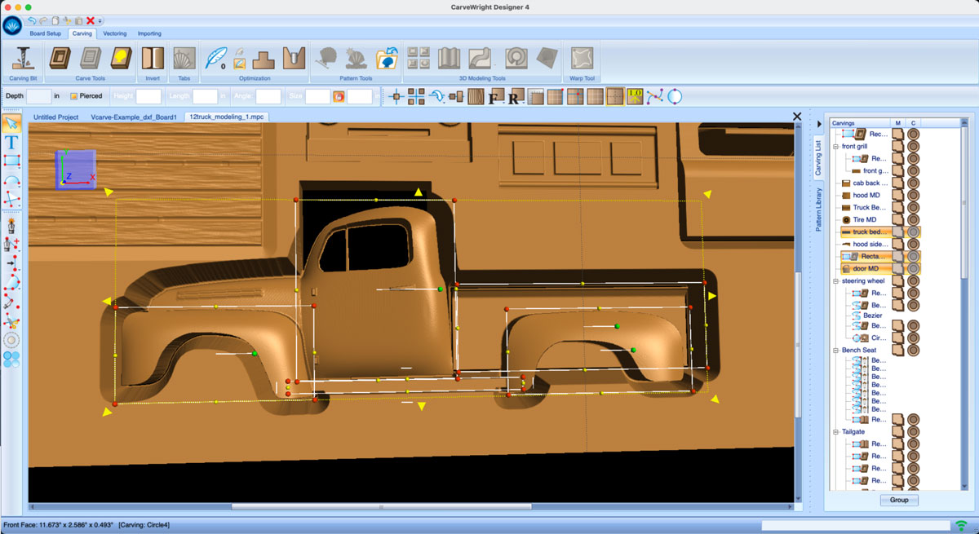
Task: Collapse the Bench Seat group
Action: (x=835, y=349)
